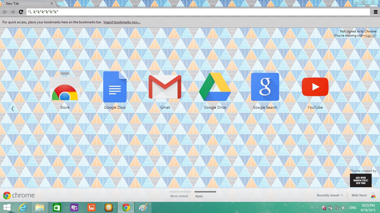Click the Chrome logo in the footer
This screenshot has height=213, width=380.
[19, 195]
